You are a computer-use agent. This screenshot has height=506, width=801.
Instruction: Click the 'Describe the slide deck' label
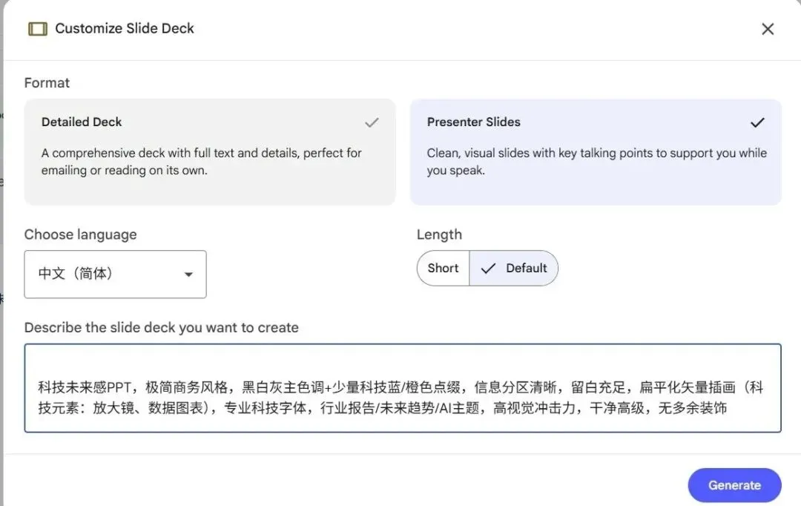pyautogui.click(x=161, y=328)
